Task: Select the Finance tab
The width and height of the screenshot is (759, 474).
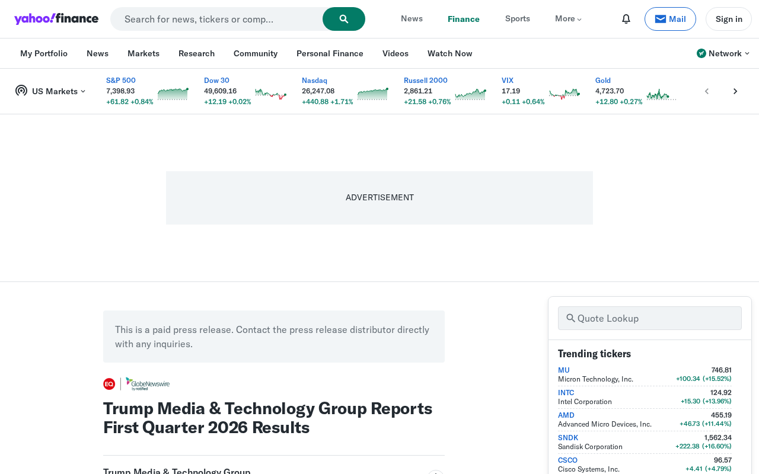Action: (x=464, y=19)
